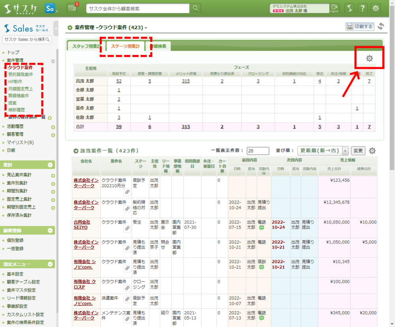
Task: Open settings gear in top green header
Action: click(x=376, y=8)
